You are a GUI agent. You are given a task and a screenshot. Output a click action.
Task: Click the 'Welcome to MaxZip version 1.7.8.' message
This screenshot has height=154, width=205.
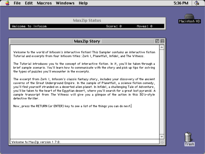click(x=36, y=142)
